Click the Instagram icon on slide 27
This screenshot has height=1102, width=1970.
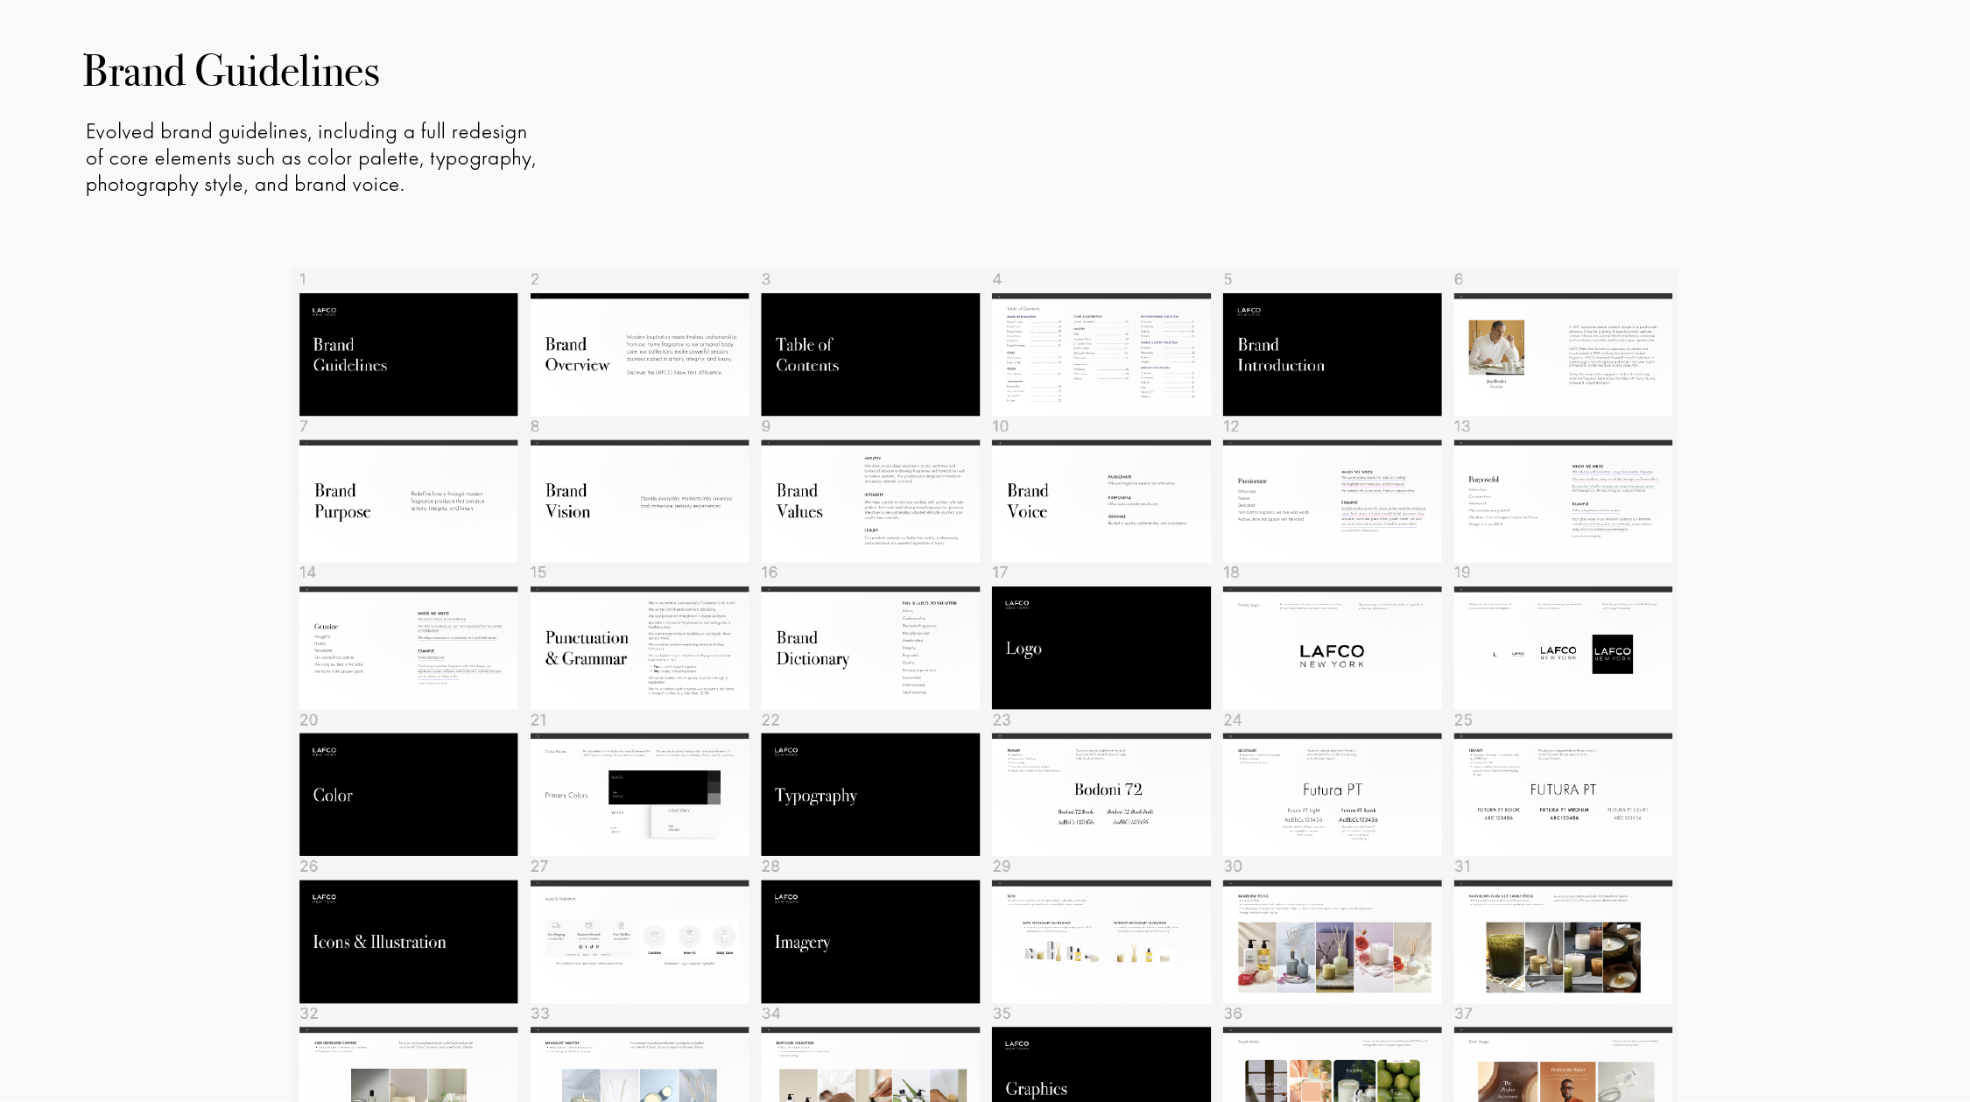[x=580, y=947]
